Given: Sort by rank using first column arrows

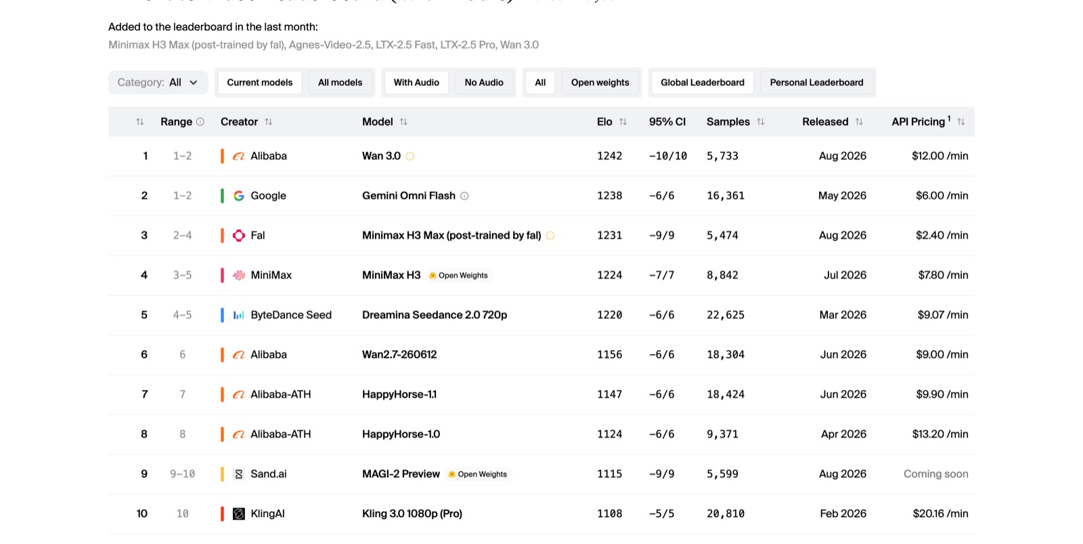Looking at the screenshot, I should [x=140, y=122].
